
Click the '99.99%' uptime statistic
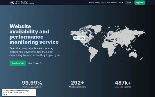32,83
